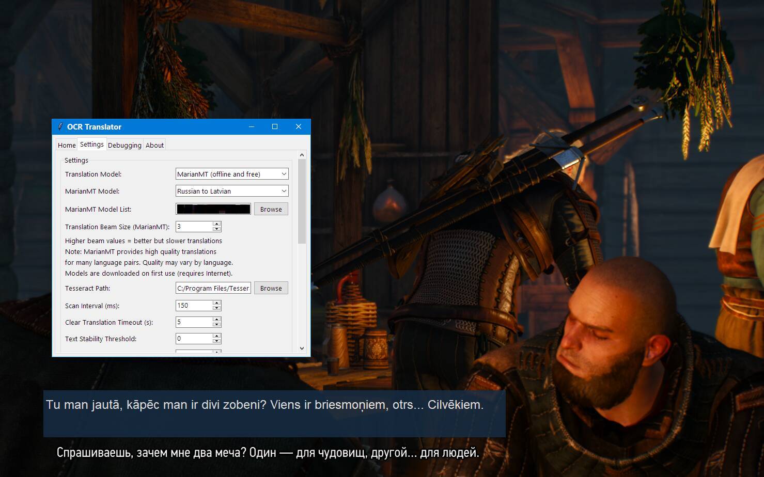Click the 'Translation Model:' label
The image size is (764, 477).
point(93,174)
